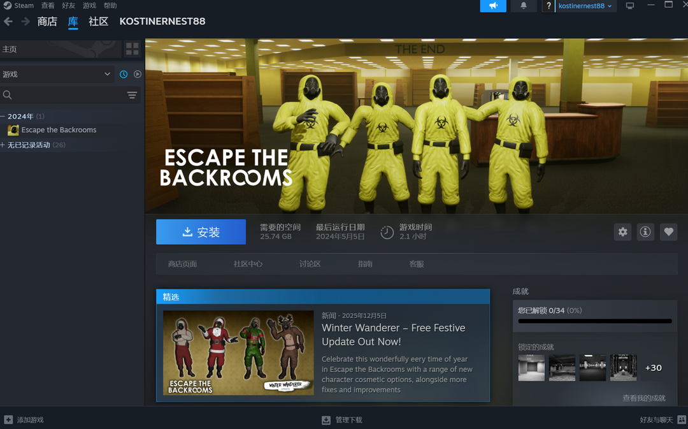The image size is (688, 429).
Task: Click the Escape the Backrooms game icon
Action: [13, 130]
